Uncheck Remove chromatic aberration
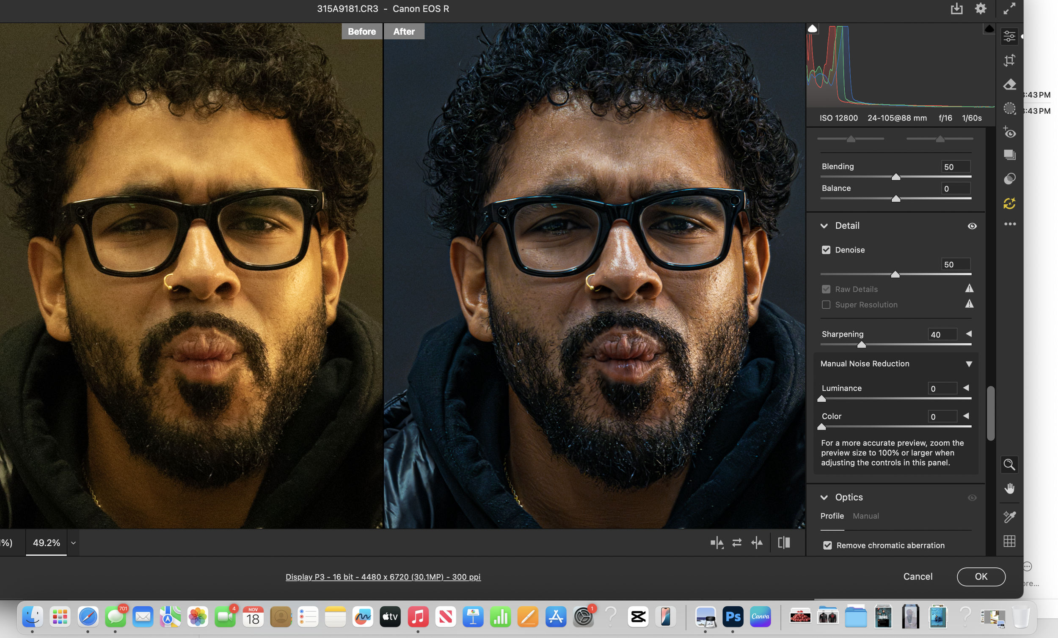This screenshot has width=1058, height=638. pos(827,545)
